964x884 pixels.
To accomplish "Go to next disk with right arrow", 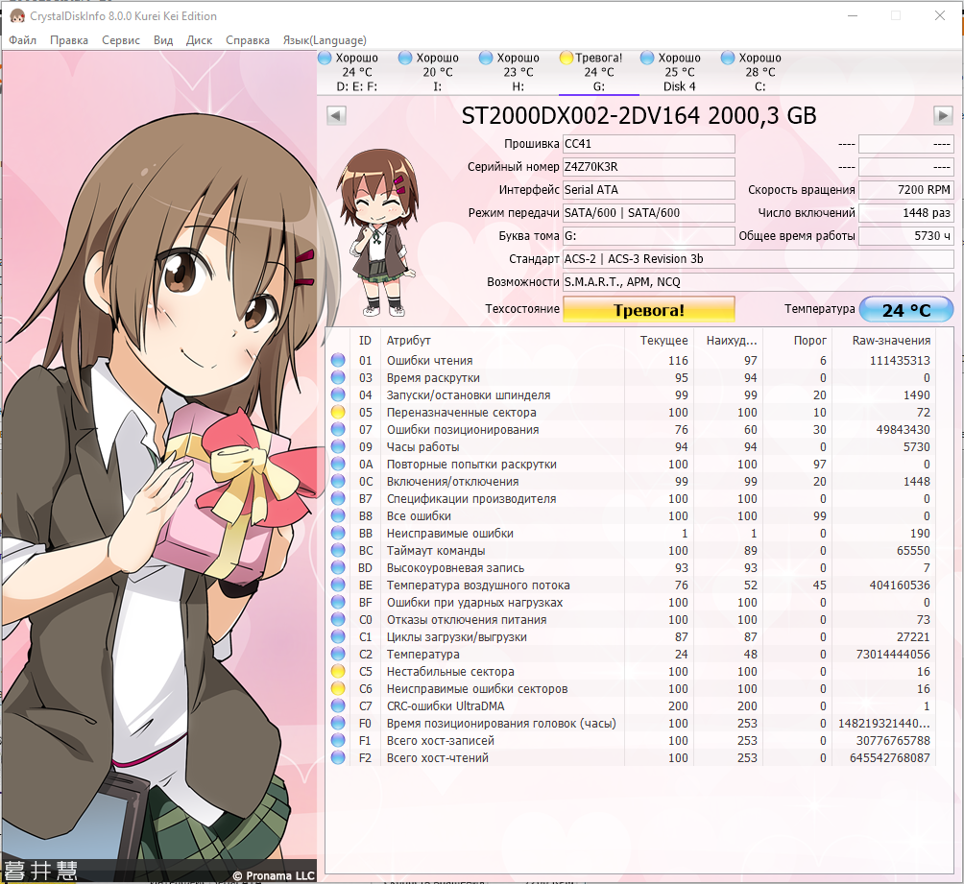I will point(943,115).
